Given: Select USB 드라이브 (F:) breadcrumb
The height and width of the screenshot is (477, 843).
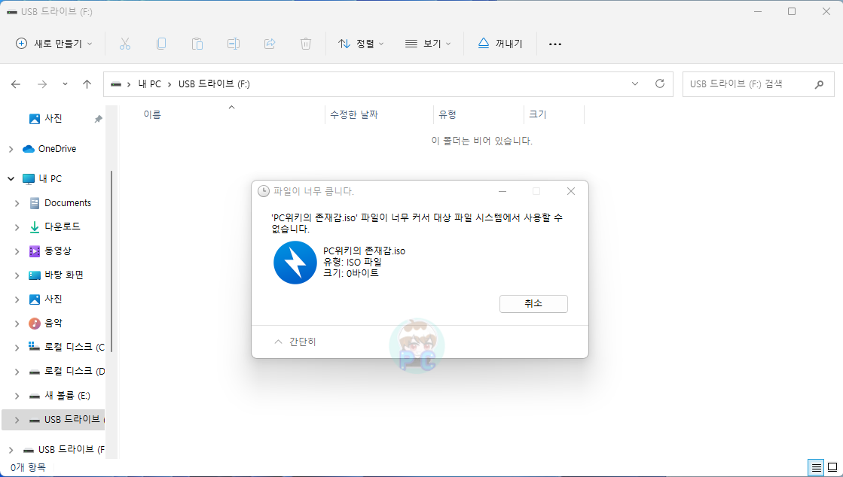Looking at the screenshot, I should pos(214,84).
